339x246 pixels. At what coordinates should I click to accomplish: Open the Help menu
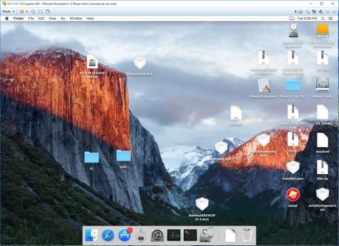coord(90,18)
